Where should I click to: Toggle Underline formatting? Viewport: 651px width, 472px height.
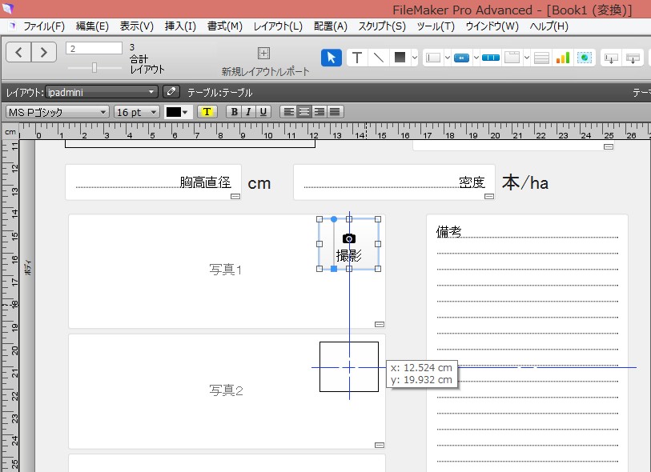pyautogui.click(x=263, y=112)
